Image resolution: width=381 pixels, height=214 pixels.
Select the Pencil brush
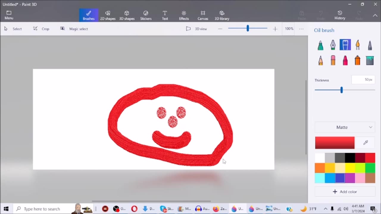tap(320, 60)
